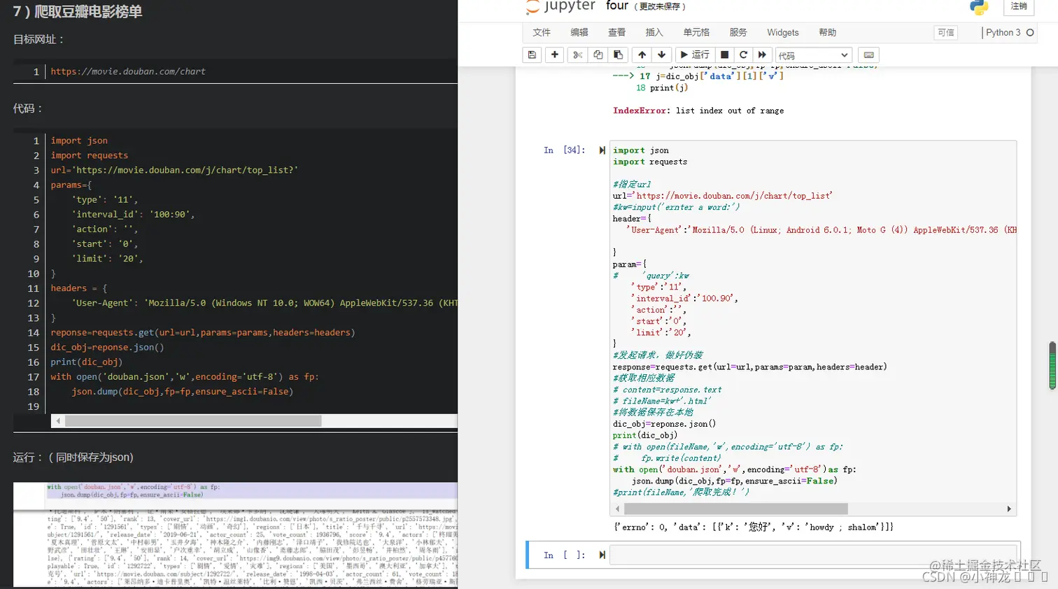1058x589 pixels.
Task: Open the 编辑 menu in Jupyter
Action: click(579, 32)
